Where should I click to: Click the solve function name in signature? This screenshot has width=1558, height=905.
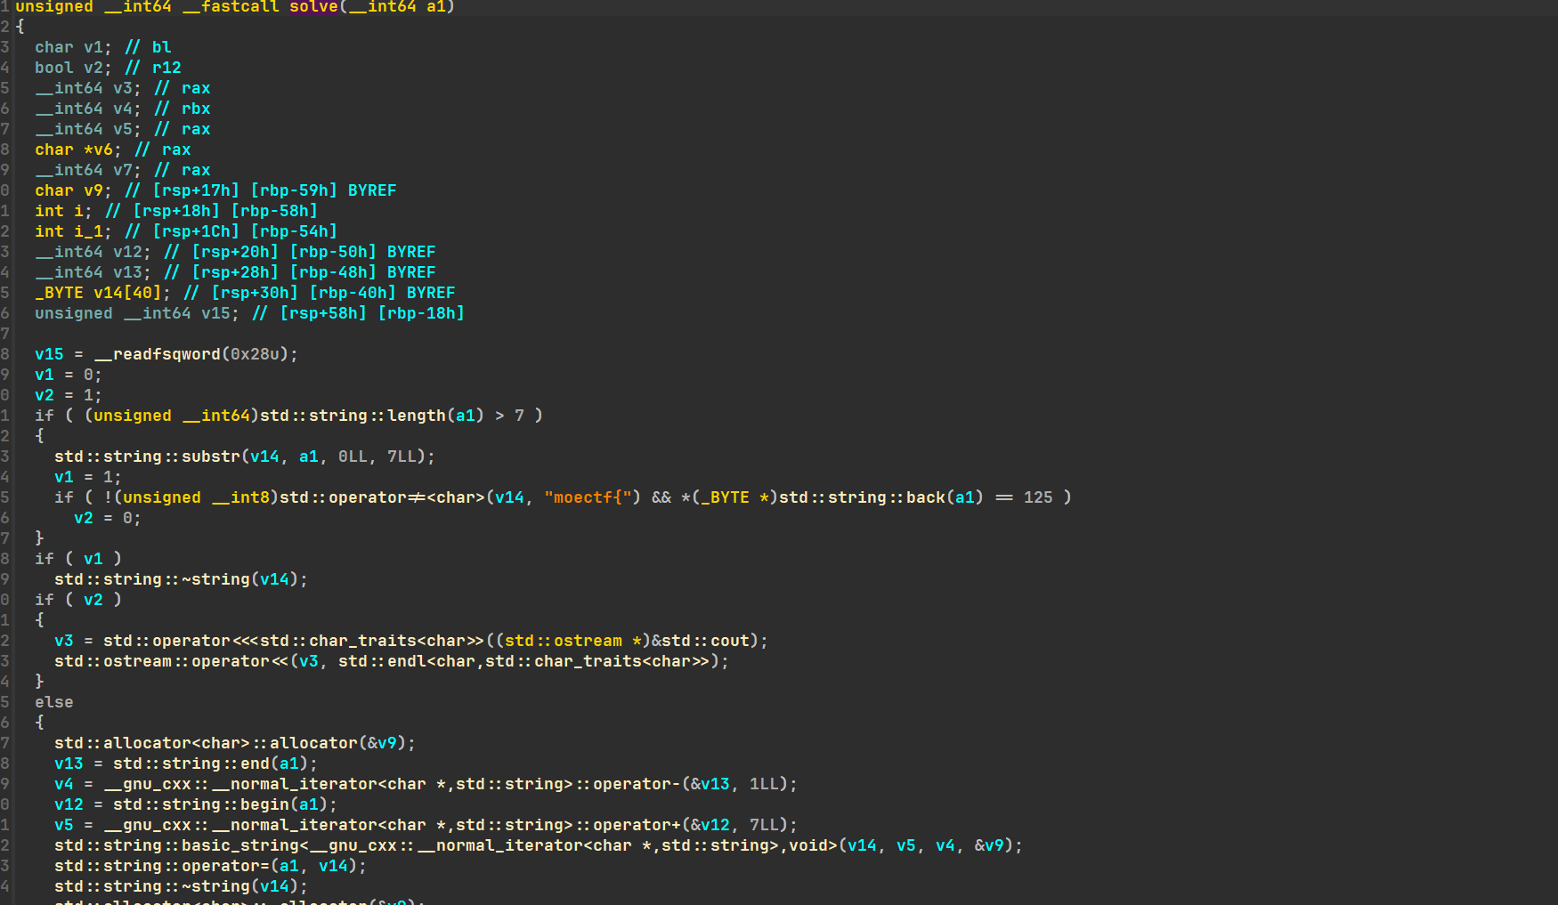tap(313, 7)
